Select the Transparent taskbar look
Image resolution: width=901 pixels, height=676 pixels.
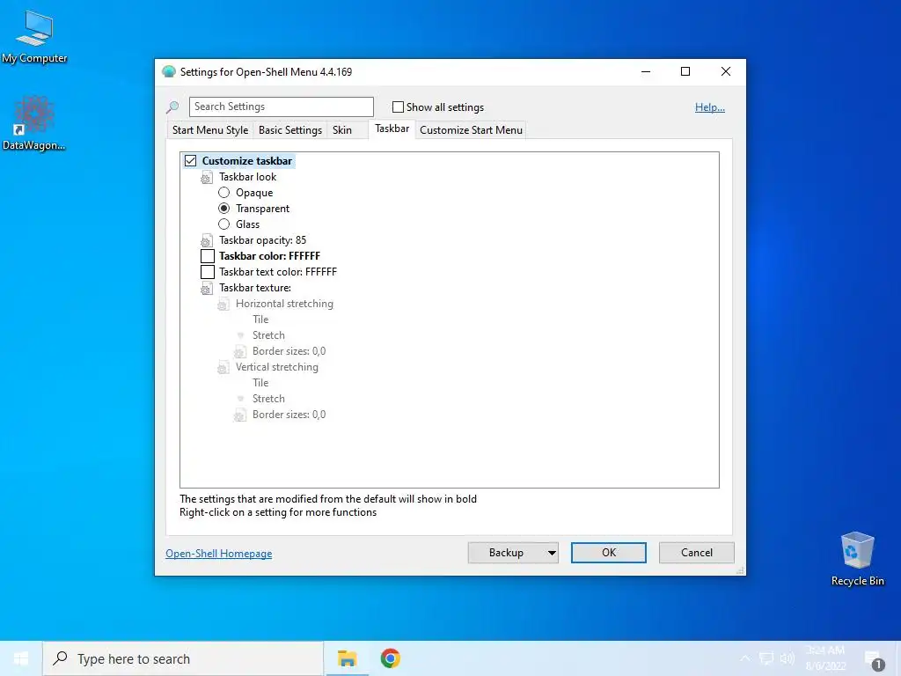tap(224, 208)
